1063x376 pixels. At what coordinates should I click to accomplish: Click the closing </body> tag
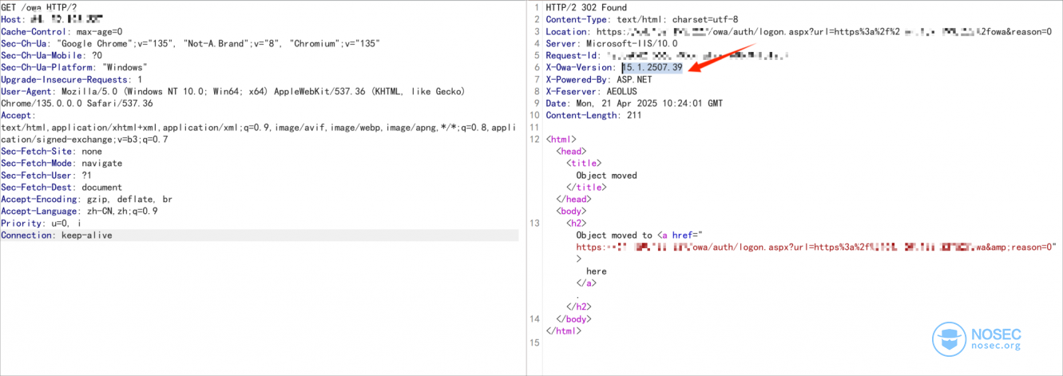click(573, 319)
